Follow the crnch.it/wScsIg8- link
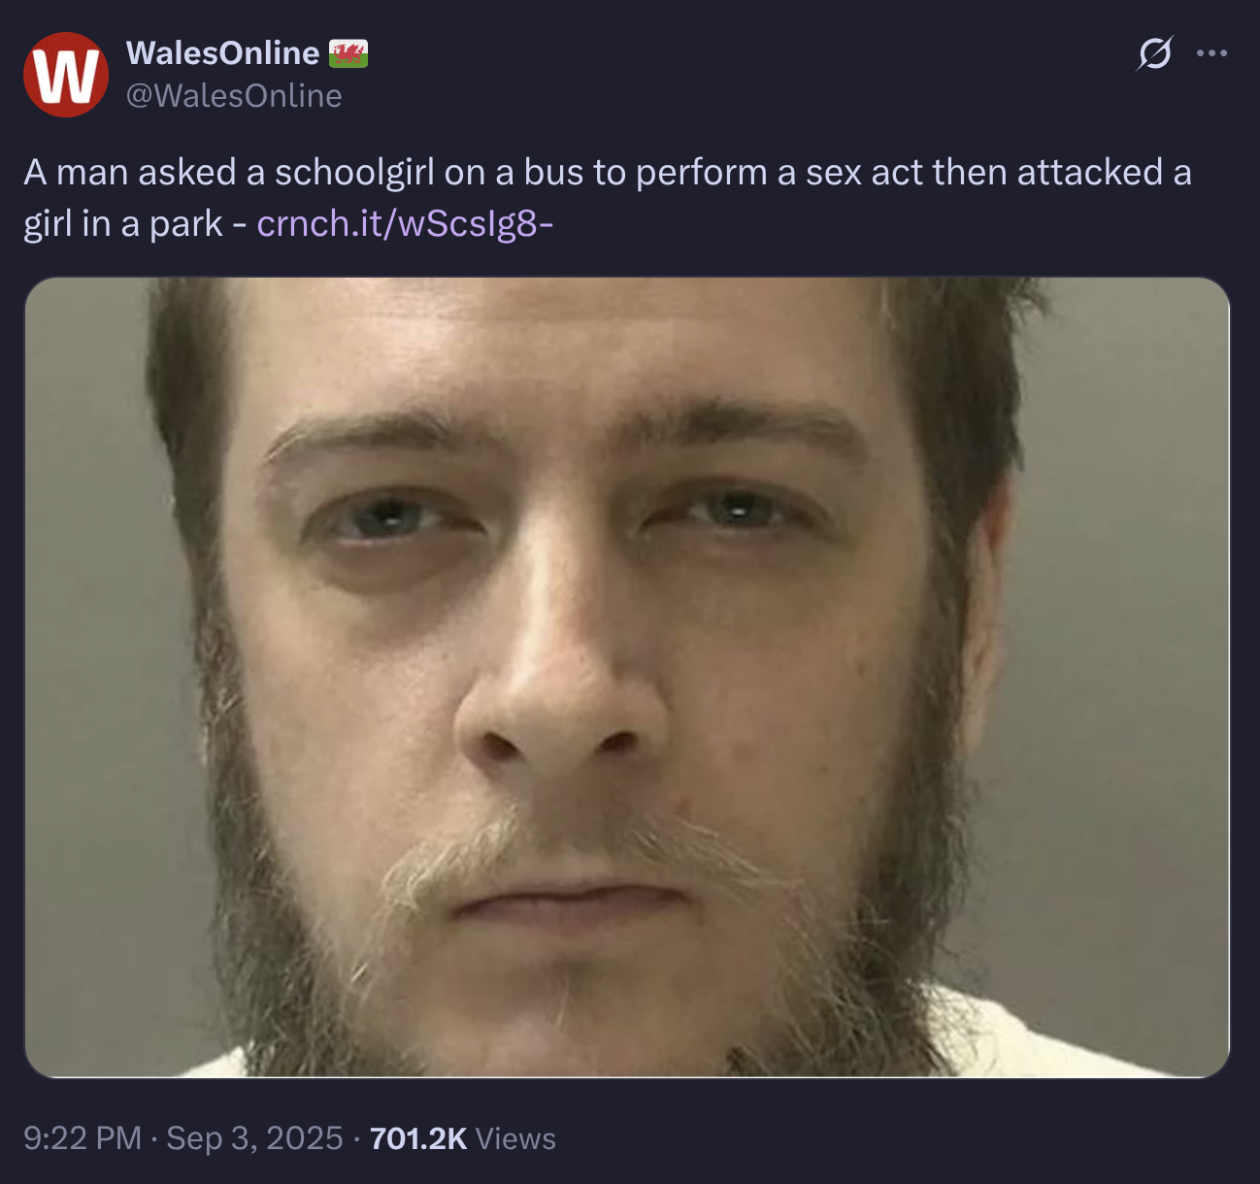Image resolution: width=1260 pixels, height=1184 pixels. pos(405,223)
